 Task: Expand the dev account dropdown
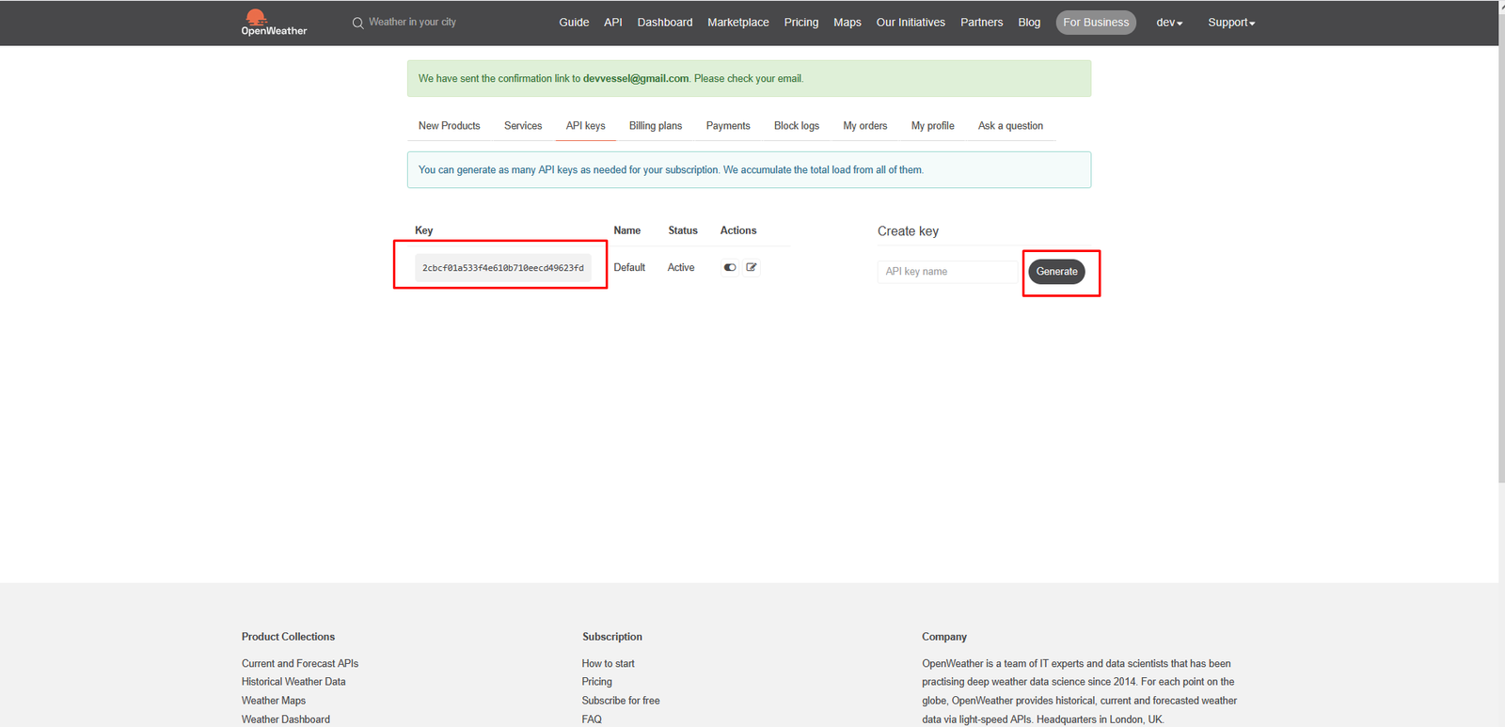coord(1169,23)
